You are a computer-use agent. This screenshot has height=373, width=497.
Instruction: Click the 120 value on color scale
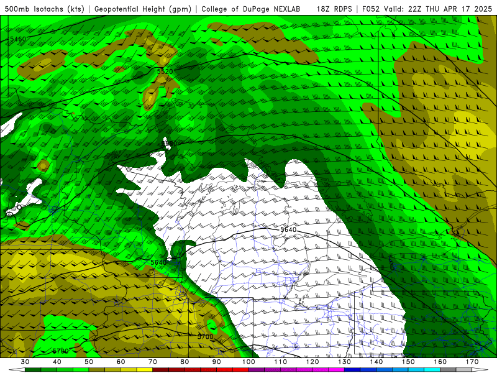point(312,362)
